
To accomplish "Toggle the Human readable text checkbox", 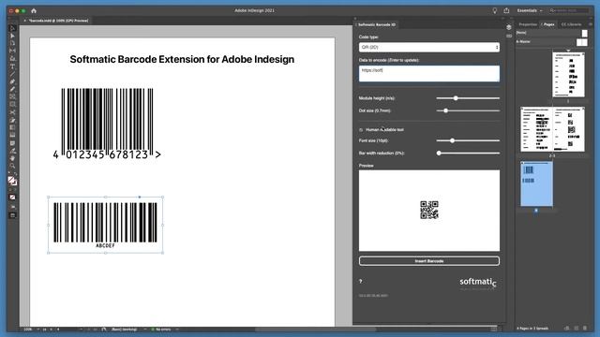I will tap(361, 130).
